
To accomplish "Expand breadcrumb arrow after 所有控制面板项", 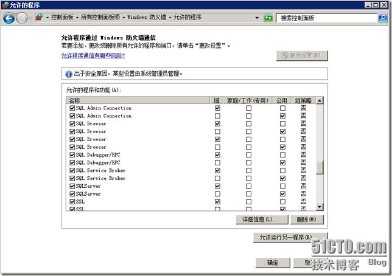I will [x=124, y=18].
